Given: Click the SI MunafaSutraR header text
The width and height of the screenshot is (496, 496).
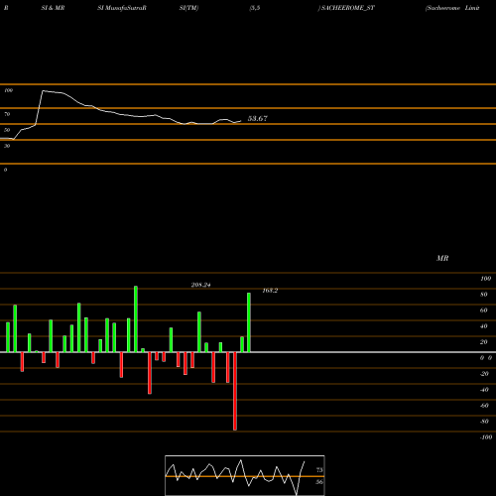Looking at the screenshot, I should point(122,8).
